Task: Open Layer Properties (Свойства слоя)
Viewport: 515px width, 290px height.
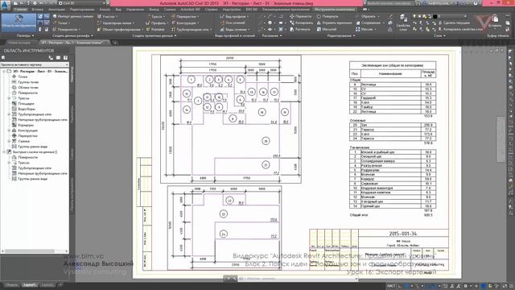Action: tap(403, 22)
